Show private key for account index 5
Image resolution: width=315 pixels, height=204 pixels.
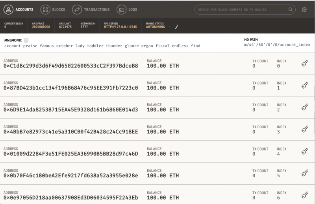tap(304, 173)
